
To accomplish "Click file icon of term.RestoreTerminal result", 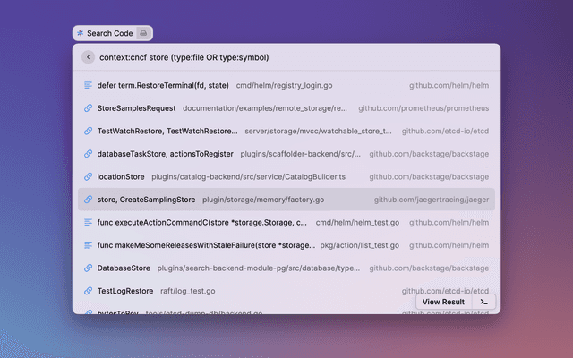I will coord(88,85).
